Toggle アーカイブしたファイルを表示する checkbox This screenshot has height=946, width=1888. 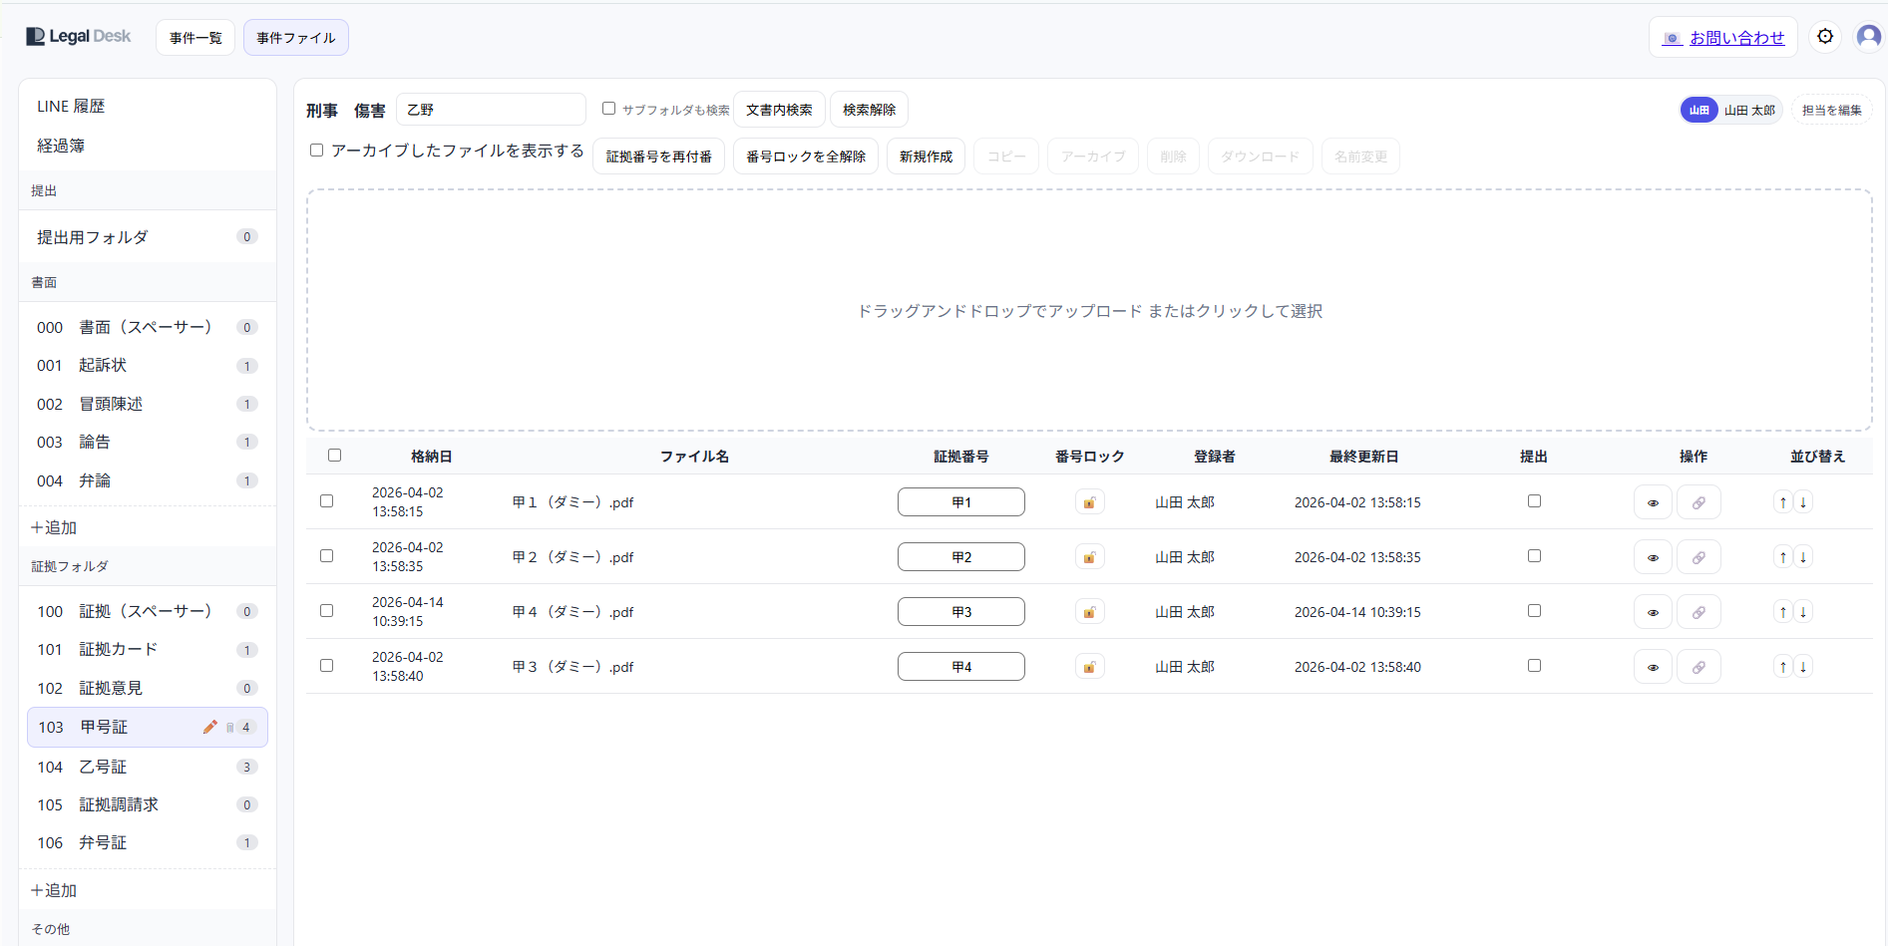click(x=316, y=150)
